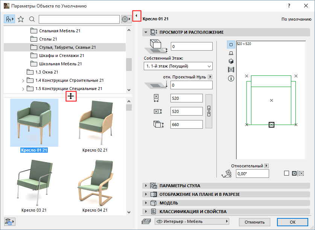The width and height of the screenshot is (315, 230).
Task: Open the library manager button at bottom left
Action: click(9, 222)
